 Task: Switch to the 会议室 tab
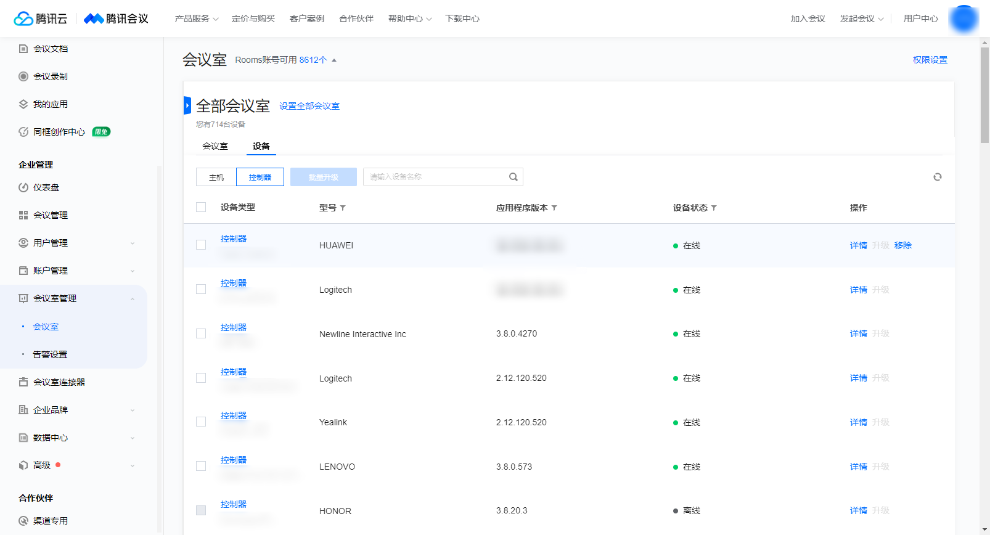pos(215,146)
